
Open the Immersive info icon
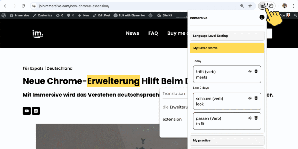pos(262,18)
